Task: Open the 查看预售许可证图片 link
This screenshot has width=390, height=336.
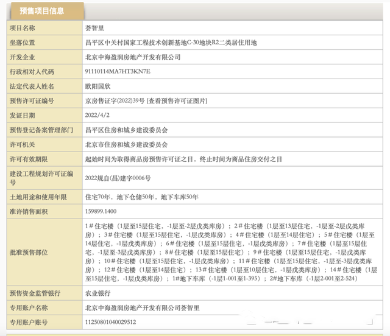Action: [x=177, y=101]
